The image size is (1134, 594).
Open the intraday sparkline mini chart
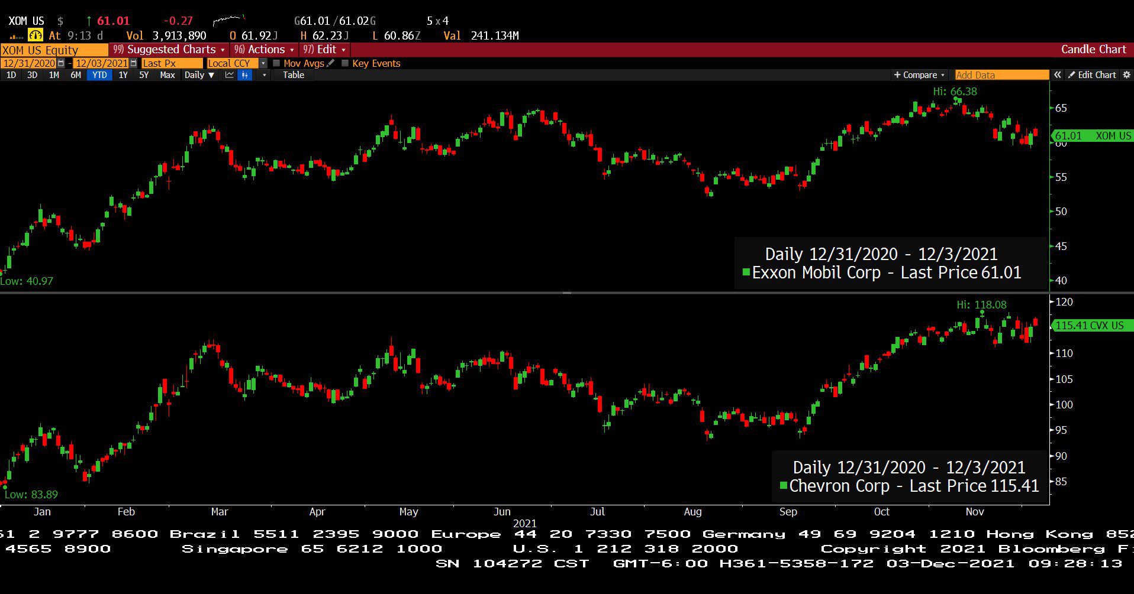pyautogui.click(x=229, y=21)
